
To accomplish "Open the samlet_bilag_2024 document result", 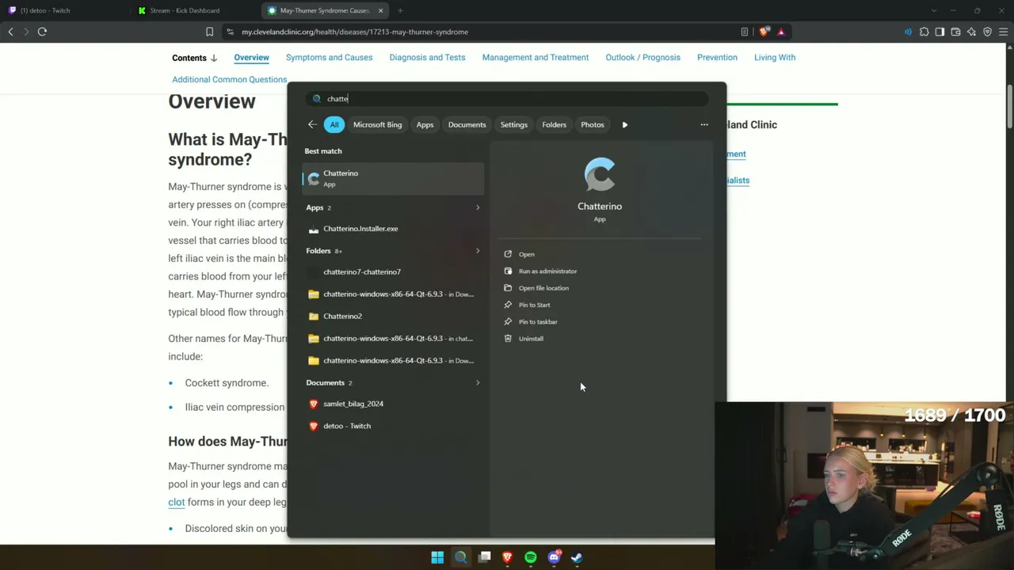I will (393, 404).
